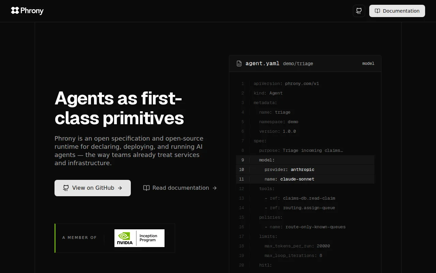Click the arrow in View on GitHub button
Viewport: 436px width, 273px height.
pyautogui.click(x=120, y=188)
